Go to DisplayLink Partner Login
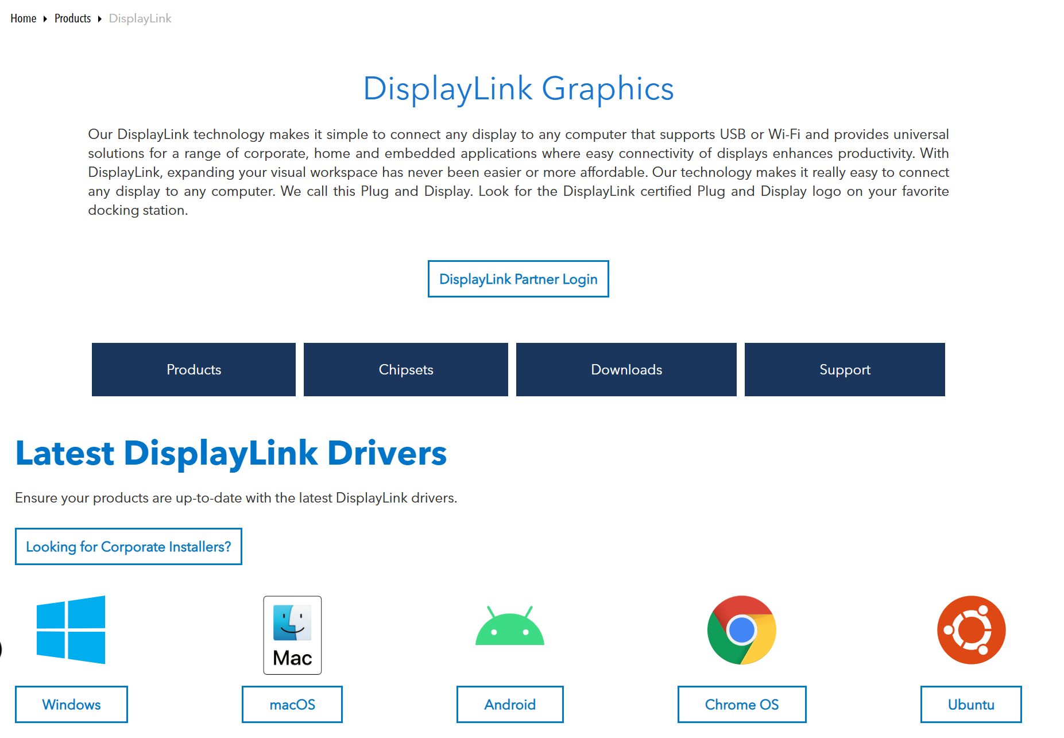Image resolution: width=1064 pixels, height=738 pixels. pos(519,279)
